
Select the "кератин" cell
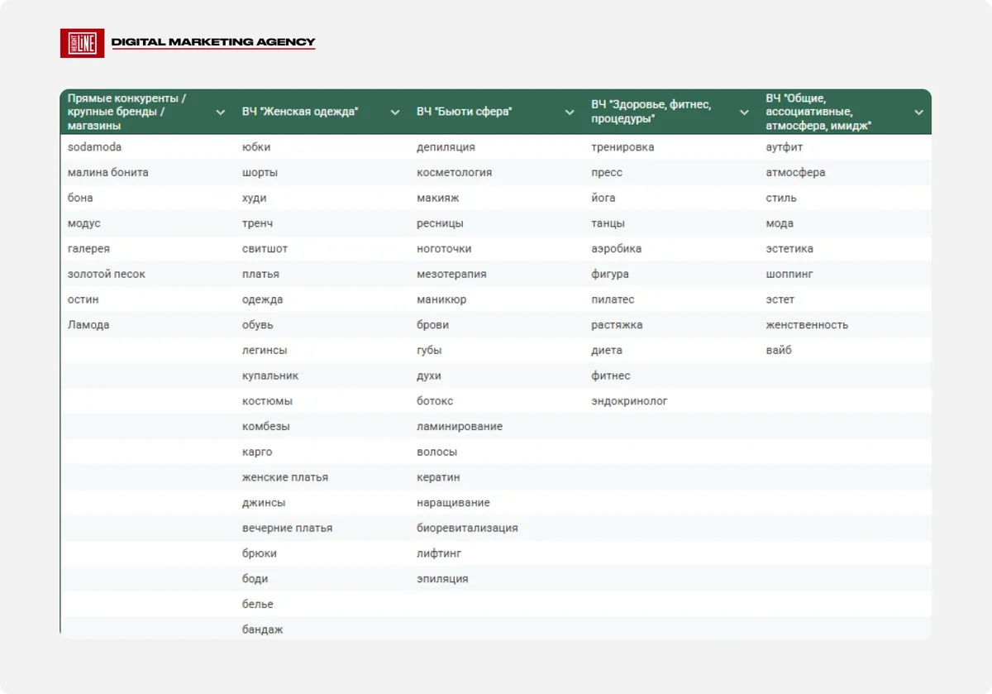pos(495,477)
